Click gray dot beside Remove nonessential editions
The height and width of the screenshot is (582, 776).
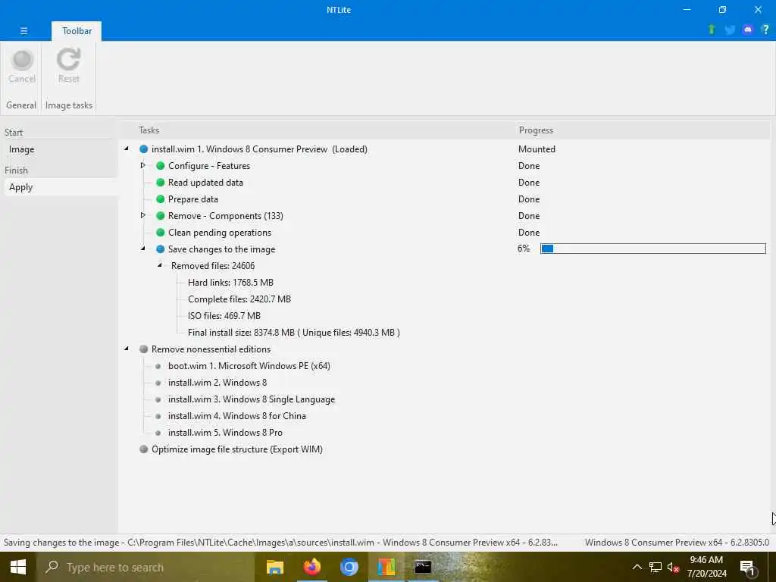[x=143, y=349]
